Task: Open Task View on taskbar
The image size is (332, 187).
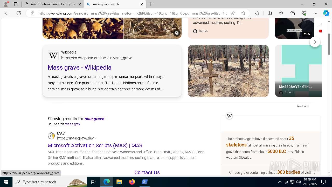Action: click(x=93, y=182)
